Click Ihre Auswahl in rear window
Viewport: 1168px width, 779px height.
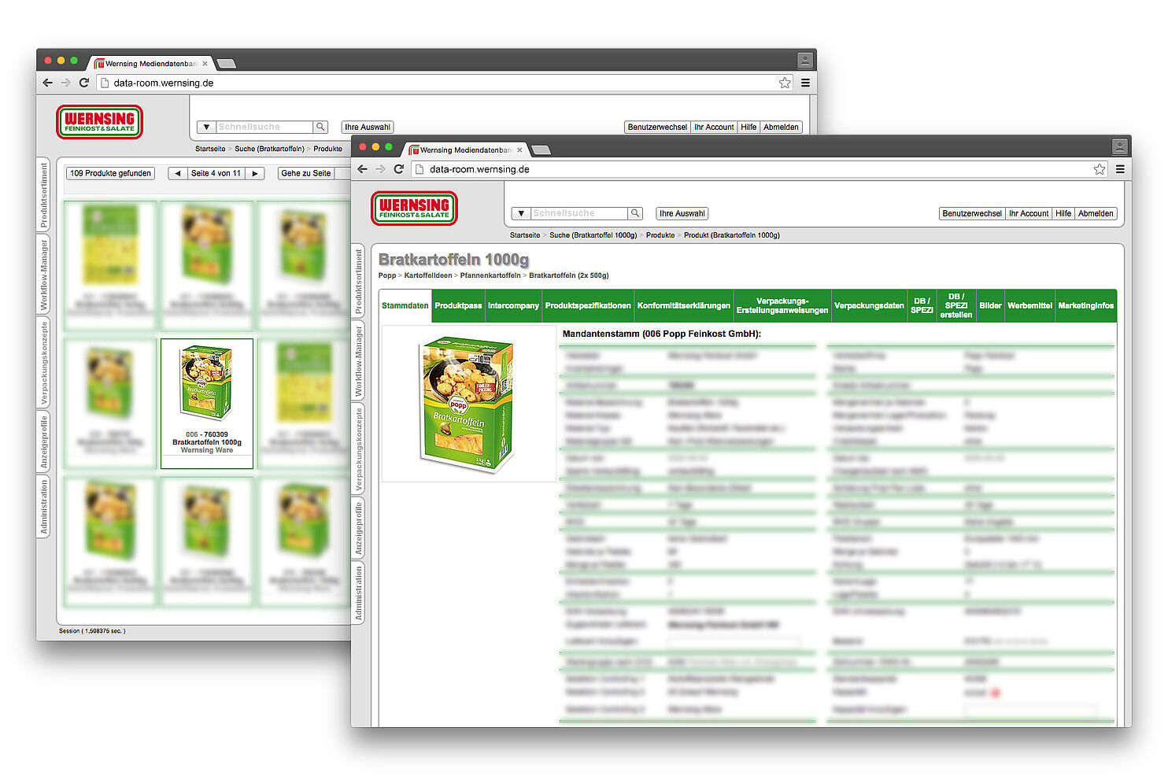pos(368,127)
